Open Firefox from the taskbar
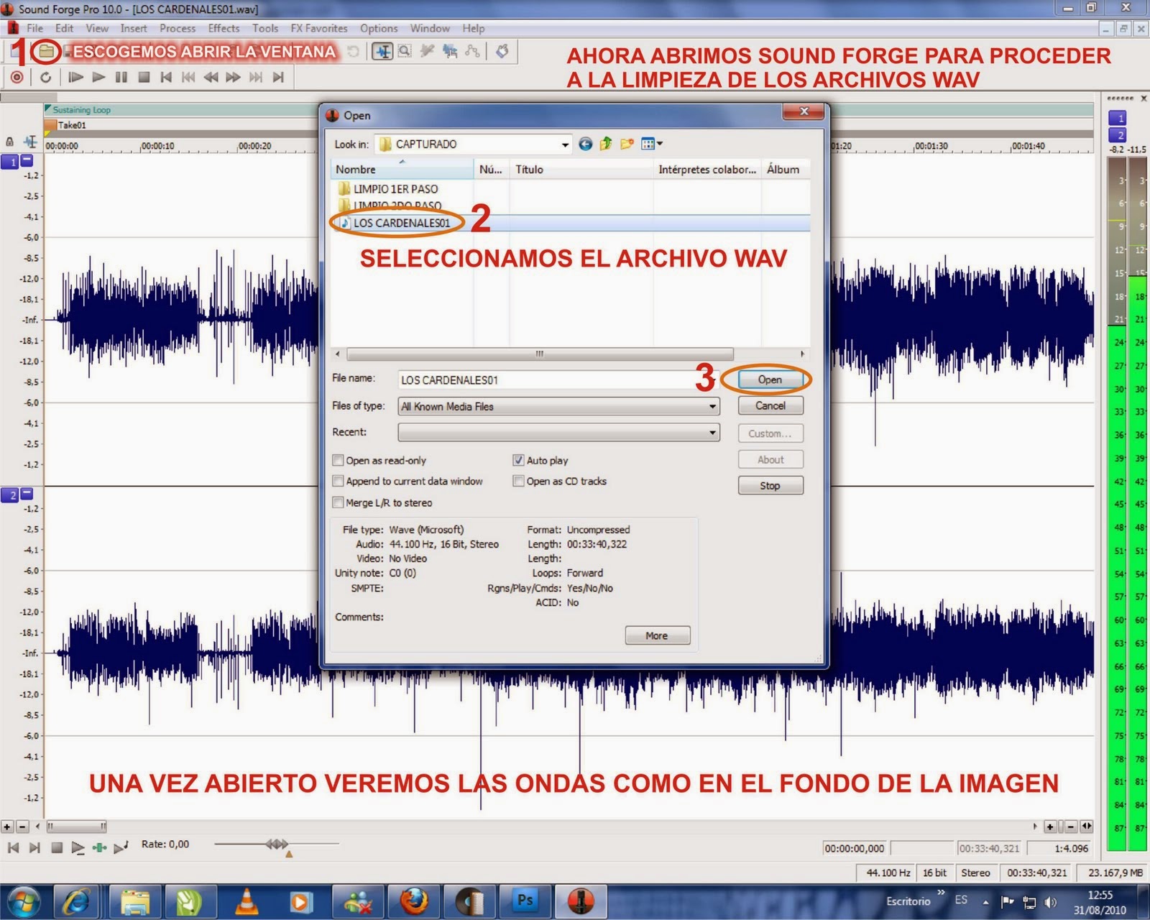Image resolution: width=1150 pixels, height=920 pixels. pos(413,901)
